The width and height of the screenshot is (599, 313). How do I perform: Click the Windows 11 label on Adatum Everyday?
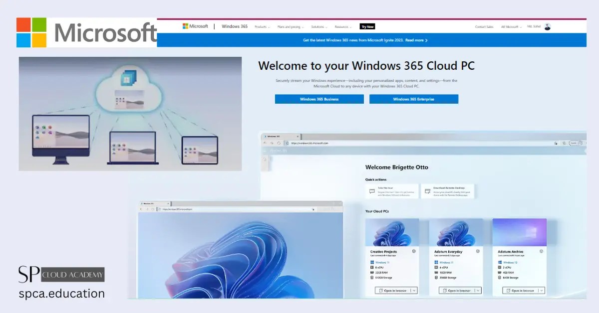(x=446, y=262)
